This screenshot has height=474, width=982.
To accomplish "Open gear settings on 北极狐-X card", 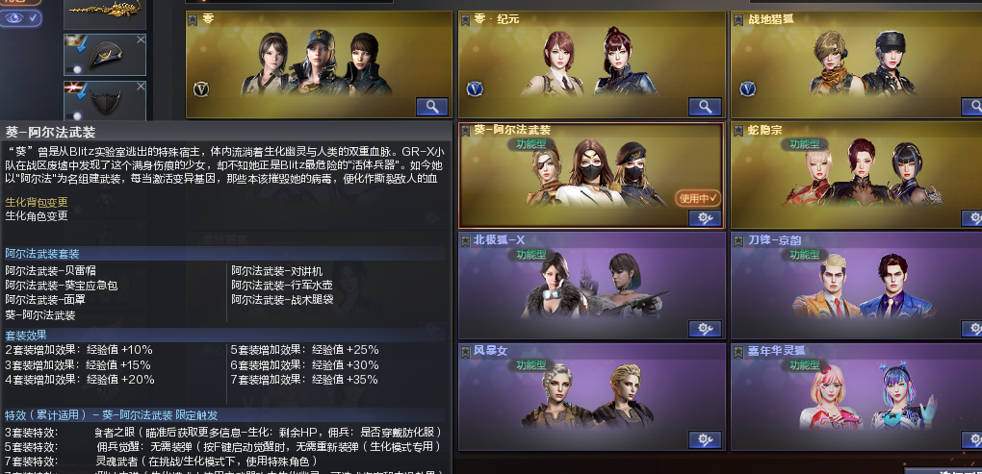I will tap(705, 329).
